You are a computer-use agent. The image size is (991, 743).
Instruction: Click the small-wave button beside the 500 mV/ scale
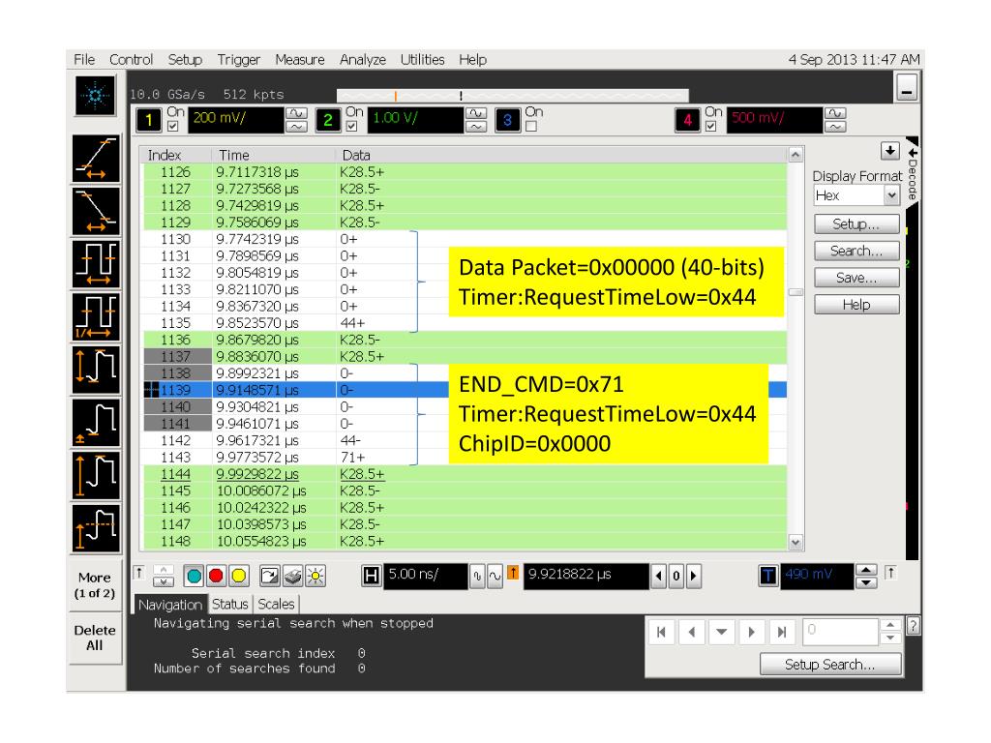[x=835, y=127]
